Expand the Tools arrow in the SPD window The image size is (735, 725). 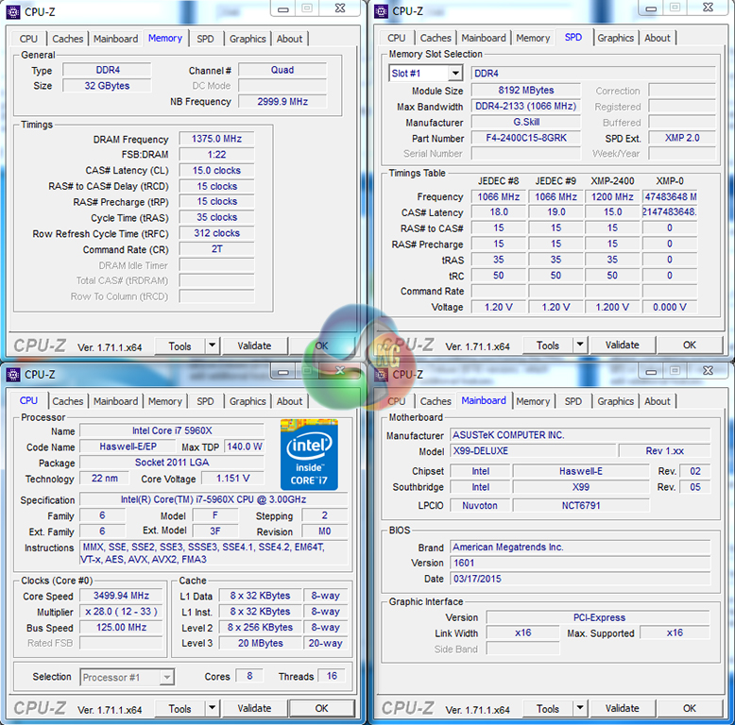tap(580, 346)
